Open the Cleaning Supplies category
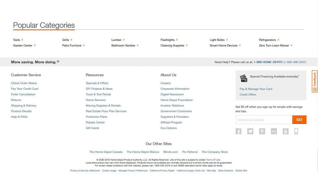 pyautogui.click(x=172, y=45)
